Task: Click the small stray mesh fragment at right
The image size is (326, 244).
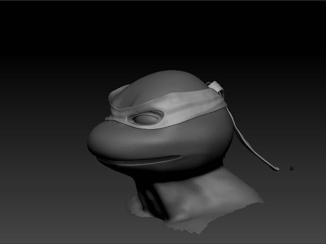Action: 292,168
